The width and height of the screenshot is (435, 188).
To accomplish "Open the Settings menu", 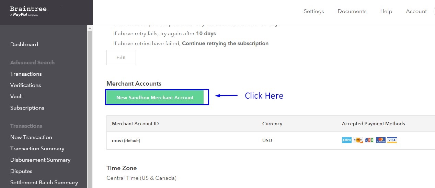I will point(314,11).
